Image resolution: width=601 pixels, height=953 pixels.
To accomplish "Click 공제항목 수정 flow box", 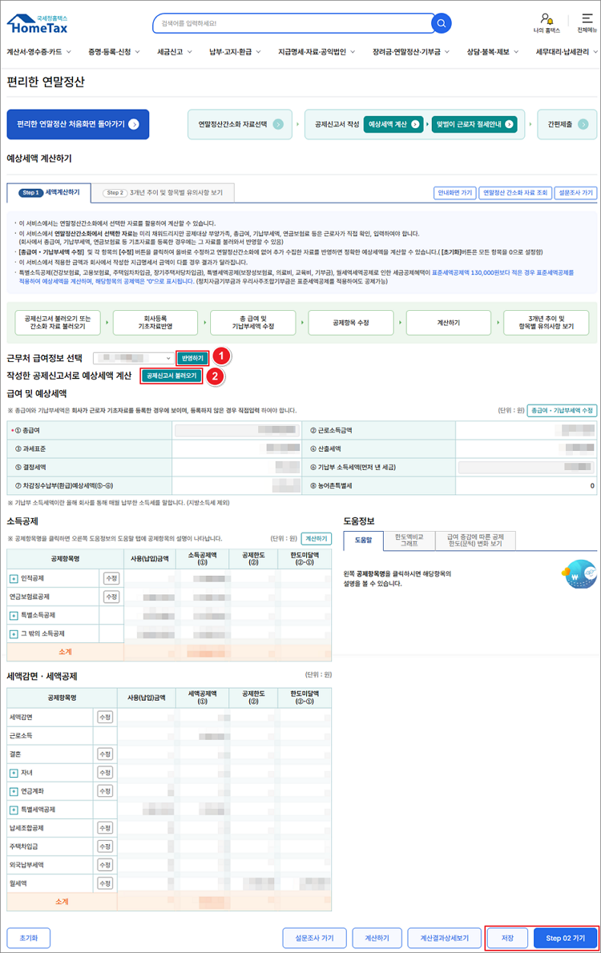I will point(350,323).
